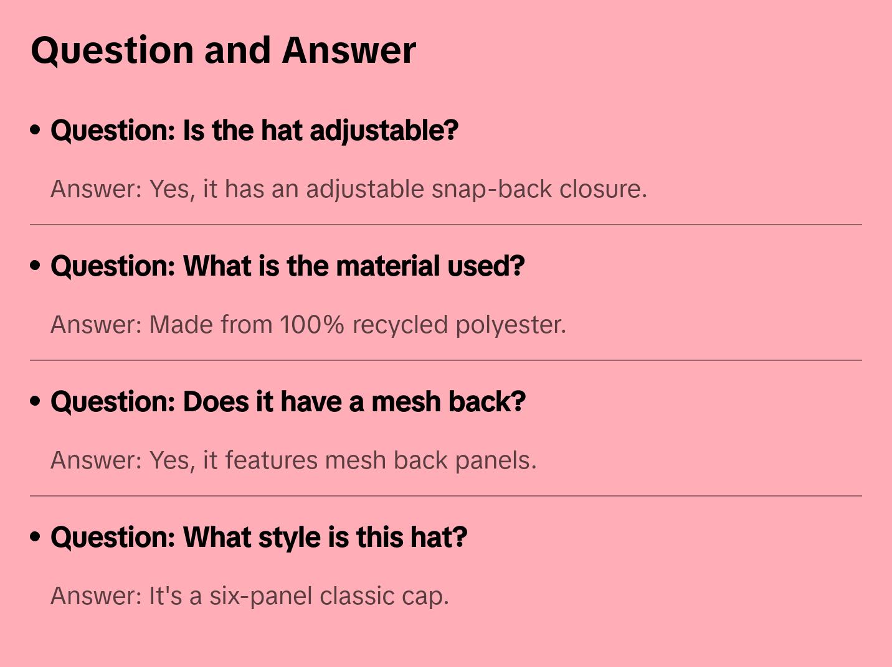Click the "Question and Answer" heading
Screen dimensions: 892x667
pyautogui.click(x=223, y=50)
